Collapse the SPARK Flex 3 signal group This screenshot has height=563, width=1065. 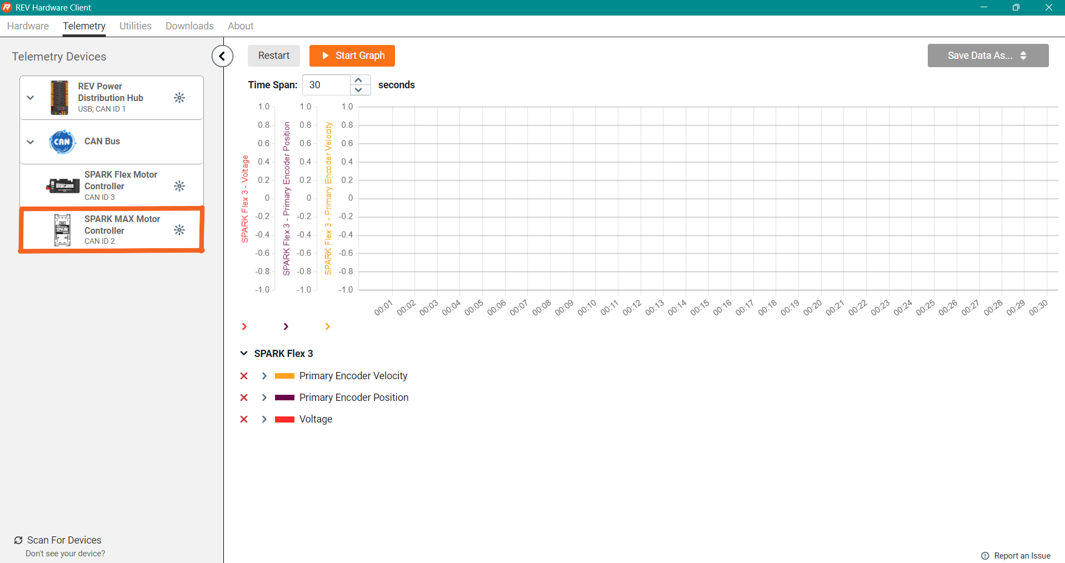(244, 354)
